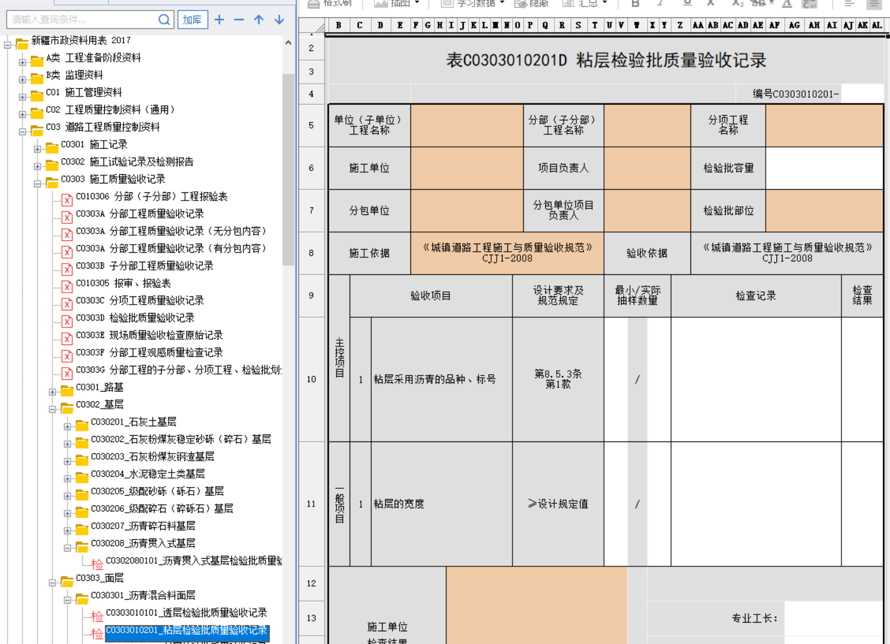Click the up arrow icon to move item up
The height and width of the screenshot is (644, 890).
259,20
